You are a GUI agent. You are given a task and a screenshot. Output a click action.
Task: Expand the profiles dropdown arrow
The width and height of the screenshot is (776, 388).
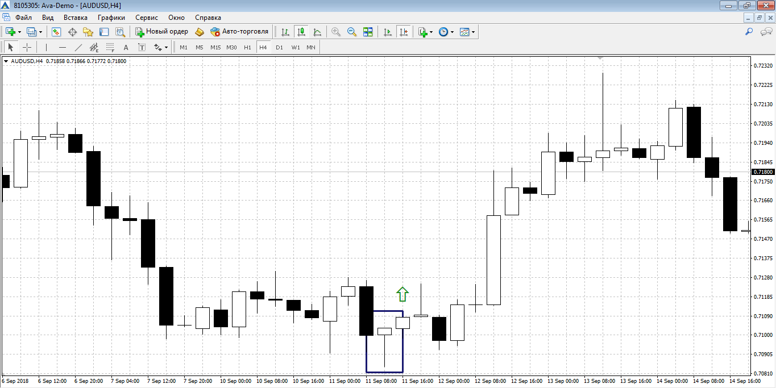click(x=40, y=32)
